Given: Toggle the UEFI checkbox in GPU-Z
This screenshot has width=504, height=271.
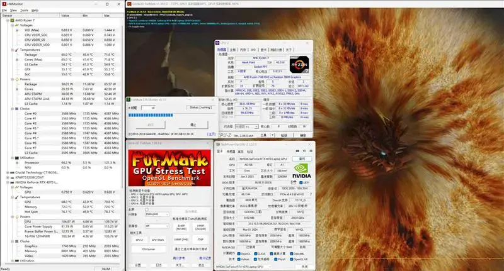Looking at the screenshot, I should pos(301,182).
